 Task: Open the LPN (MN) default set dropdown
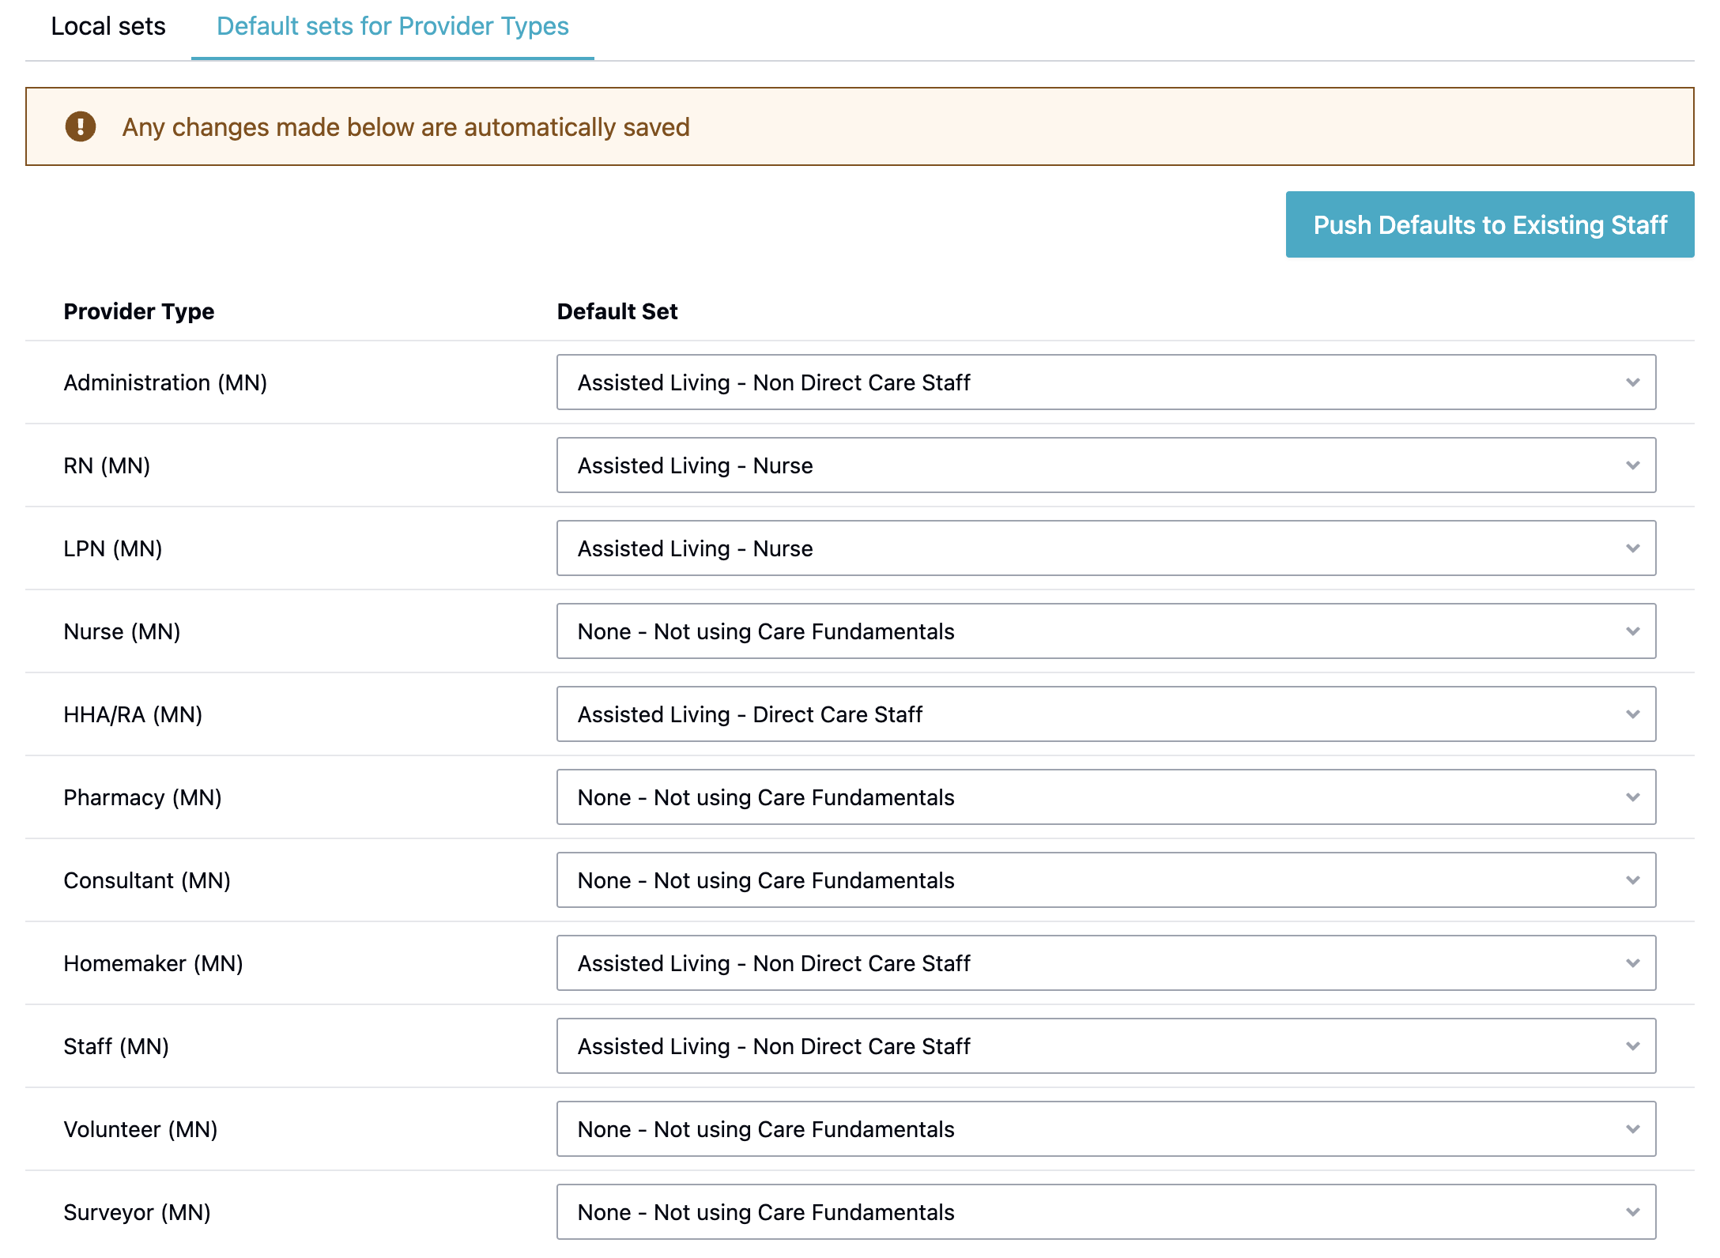click(x=1105, y=548)
